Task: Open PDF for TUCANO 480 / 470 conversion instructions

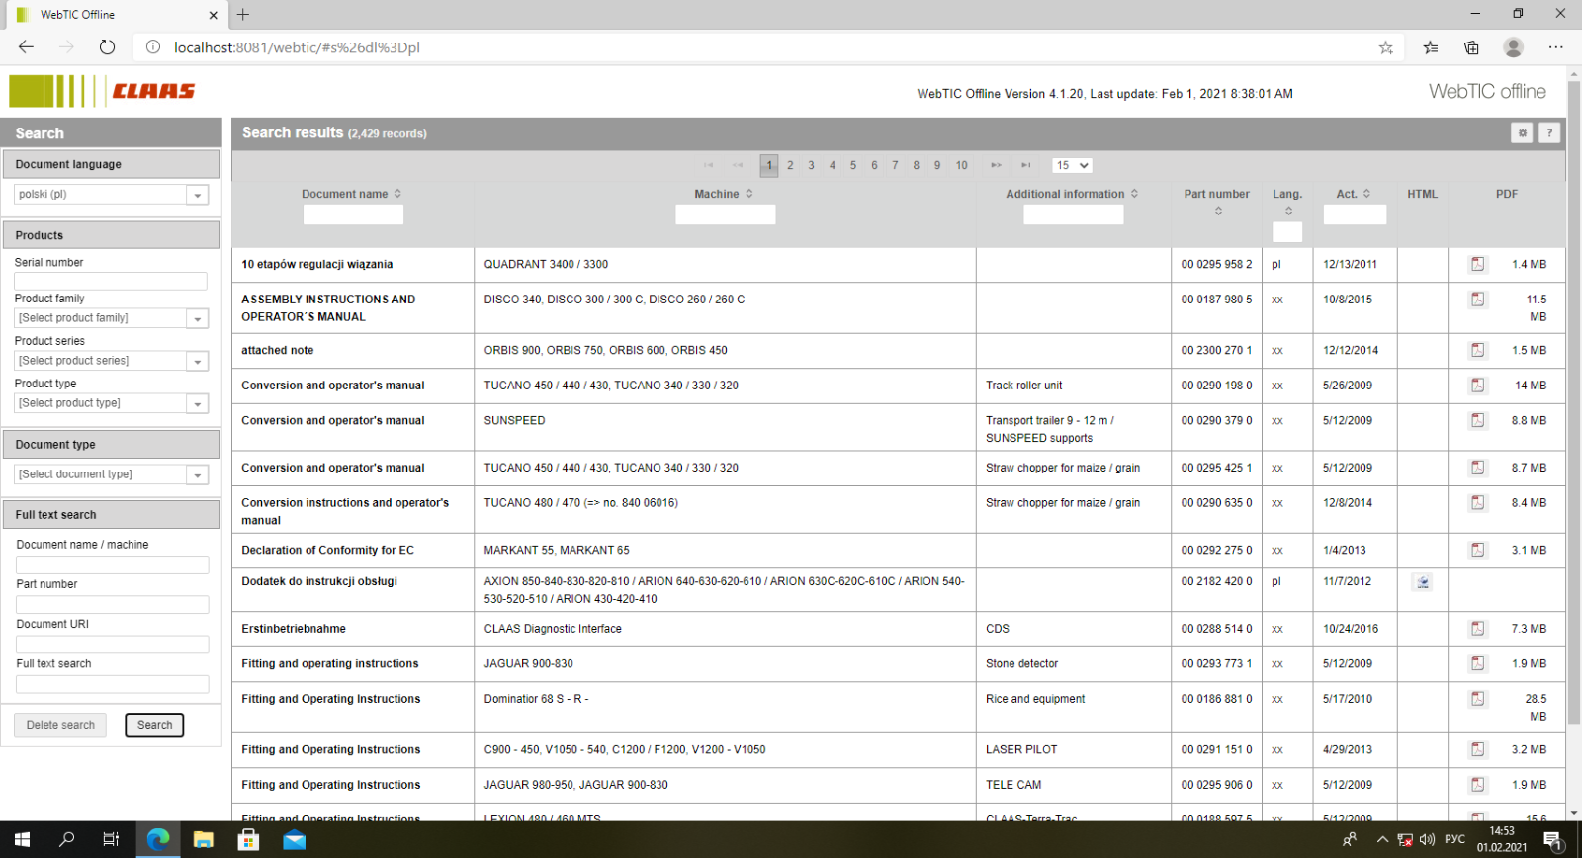Action: click(1477, 502)
